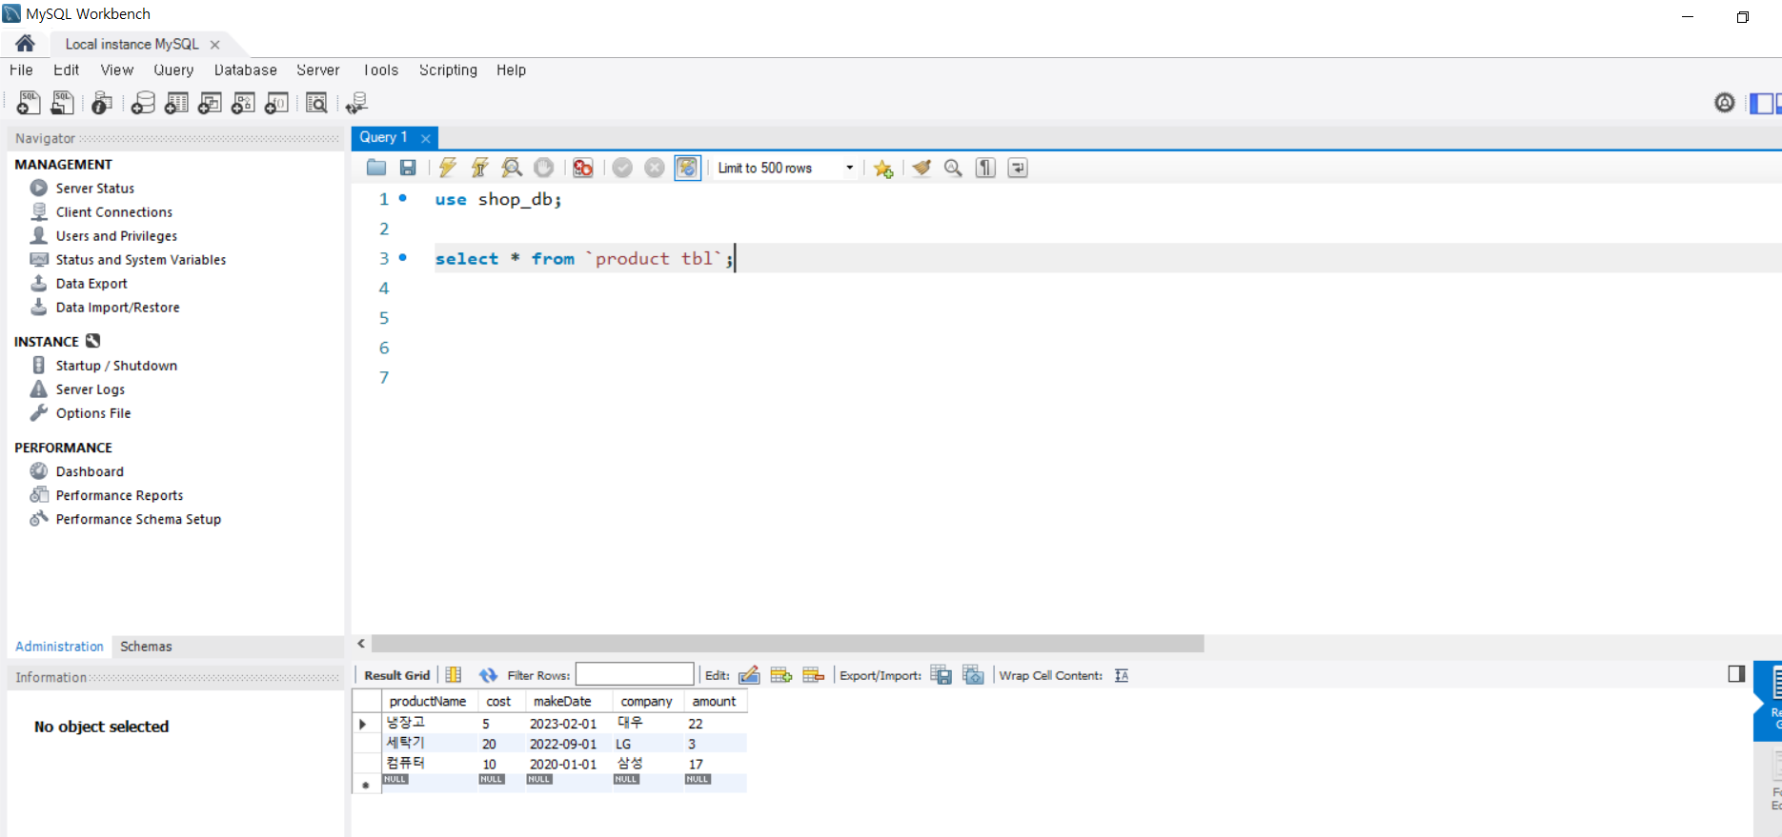Import records from an external file
The image size is (1782, 837).
click(973, 675)
